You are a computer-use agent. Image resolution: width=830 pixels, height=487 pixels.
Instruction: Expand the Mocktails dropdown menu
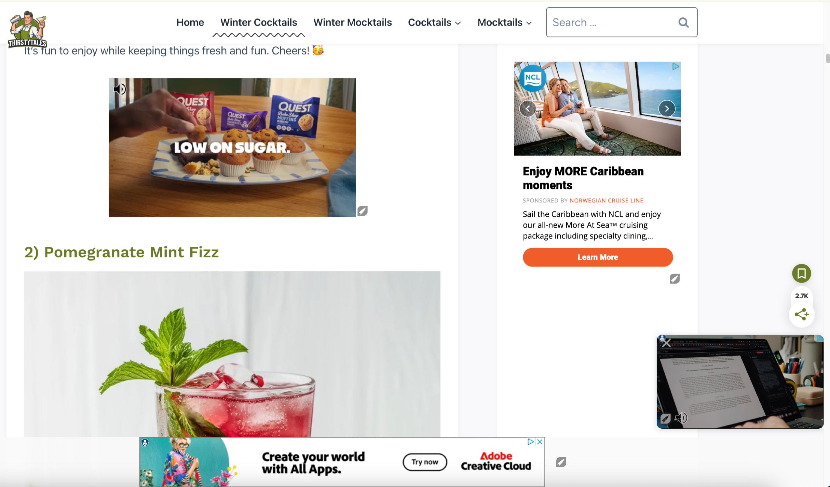tap(505, 23)
